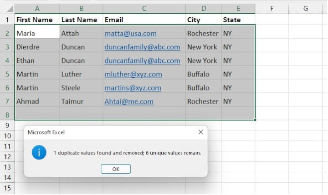Click OK in the duplicate values dialog
The width and height of the screenshot is (328, 195).
[x=116, y=169]
